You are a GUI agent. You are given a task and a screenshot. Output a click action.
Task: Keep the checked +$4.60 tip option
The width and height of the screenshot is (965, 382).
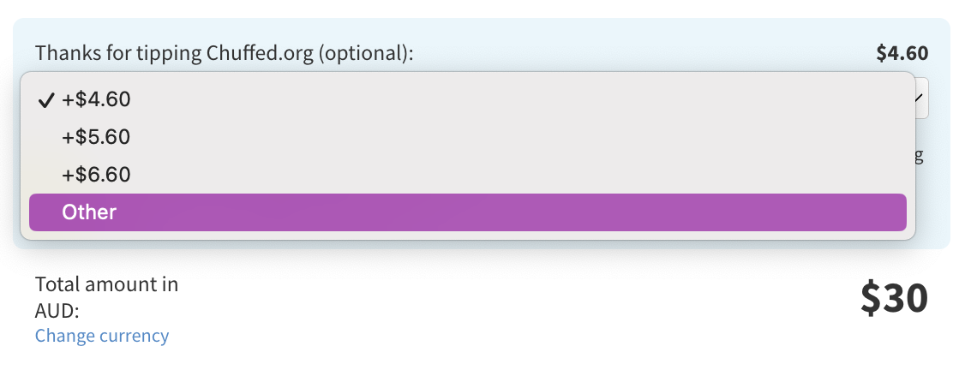click(468, 99)
